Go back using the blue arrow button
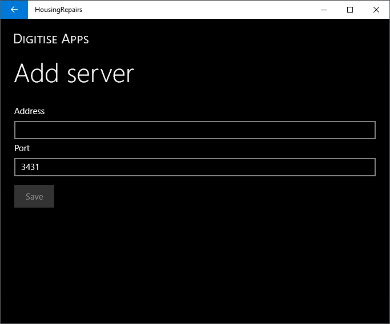This screenshot has width=390, height=324. 14,10
